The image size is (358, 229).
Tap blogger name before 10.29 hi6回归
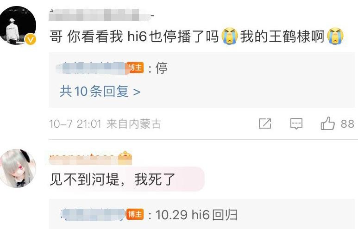(x=93, y=214)
